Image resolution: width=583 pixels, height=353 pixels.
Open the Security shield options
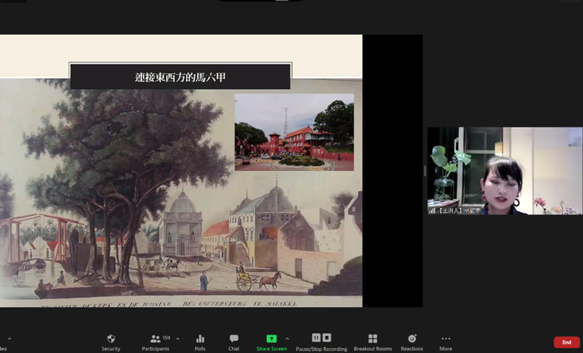pyautogui.click(x=111, y=342)
